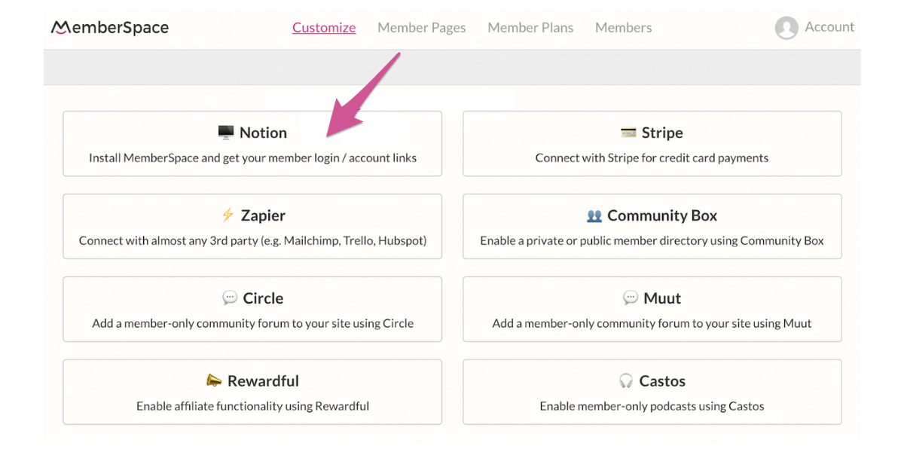Screen dimensions: 904x452
Task: Click the Castos headphones icon
Action: click(x=626, y=381)
